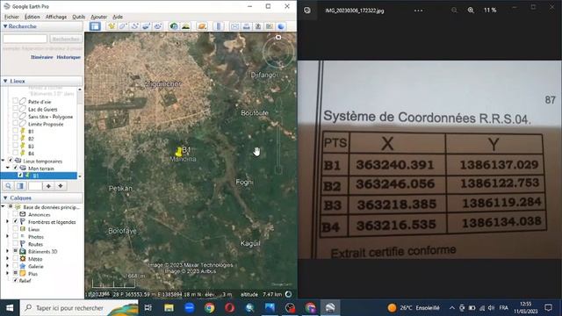Click the Rechercher button
The height and width of the screenshot is (316, 562).
pyautogui.click(x=66, y=39)
